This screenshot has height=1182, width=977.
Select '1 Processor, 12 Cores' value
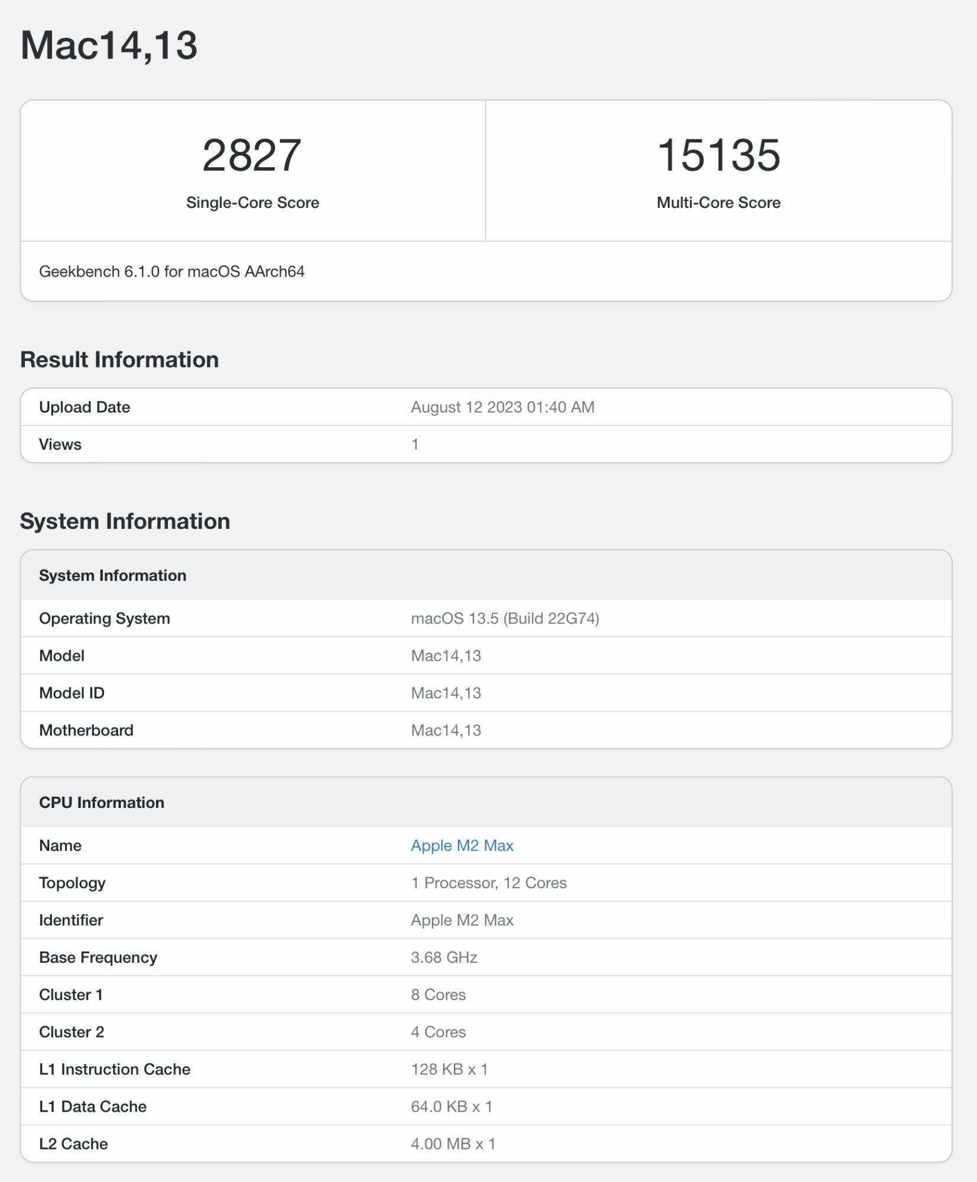click(x=488, y=883)
